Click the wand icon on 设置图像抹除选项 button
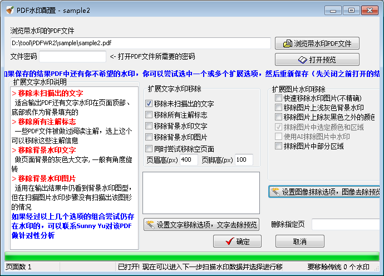The image size is (384, 276). tap(275, 192)
